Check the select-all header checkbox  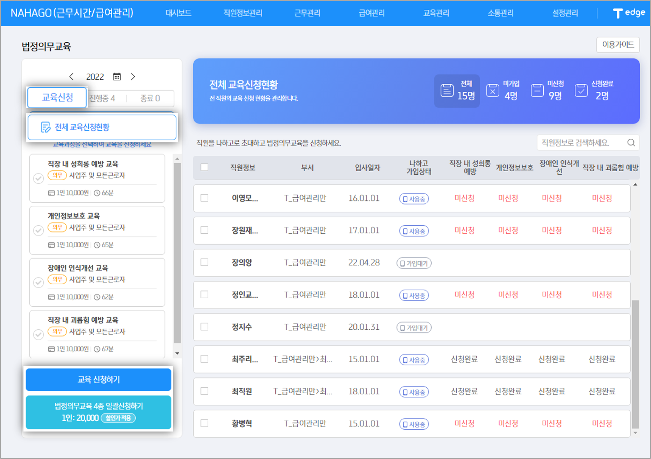click(205, 167)
